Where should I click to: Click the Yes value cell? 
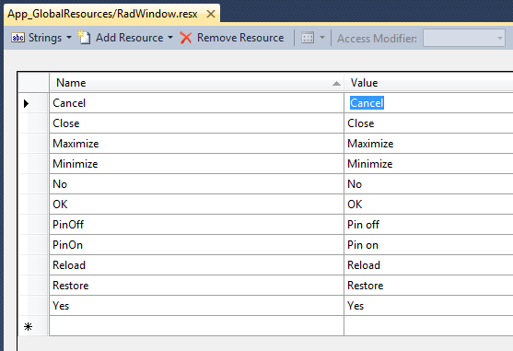click(x=428, y=306)
